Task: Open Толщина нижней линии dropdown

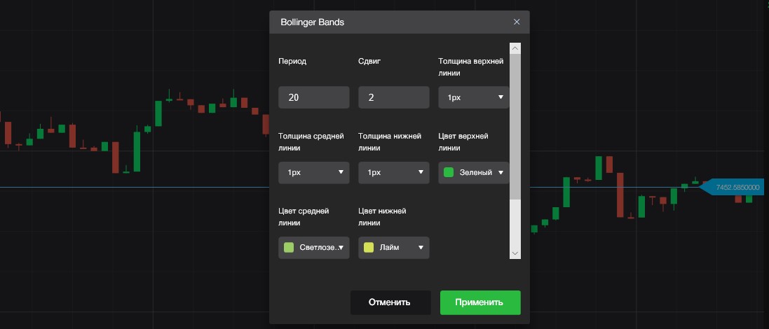Action: click(x=394, y=172)
